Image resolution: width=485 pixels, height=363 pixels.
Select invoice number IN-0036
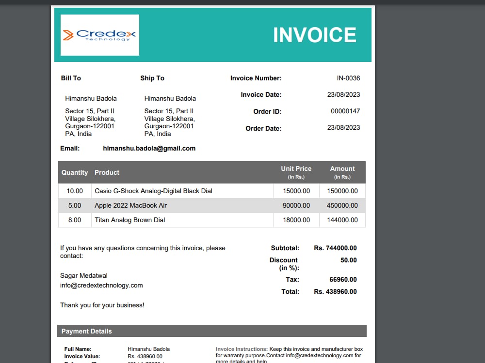coord(348,78)
